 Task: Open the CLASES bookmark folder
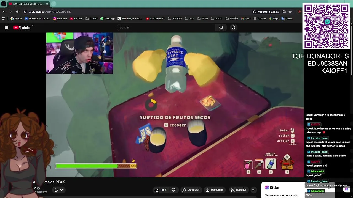point(92,18)
